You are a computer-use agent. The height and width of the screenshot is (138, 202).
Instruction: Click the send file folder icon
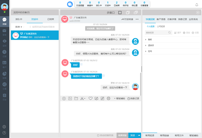point(76,98)
